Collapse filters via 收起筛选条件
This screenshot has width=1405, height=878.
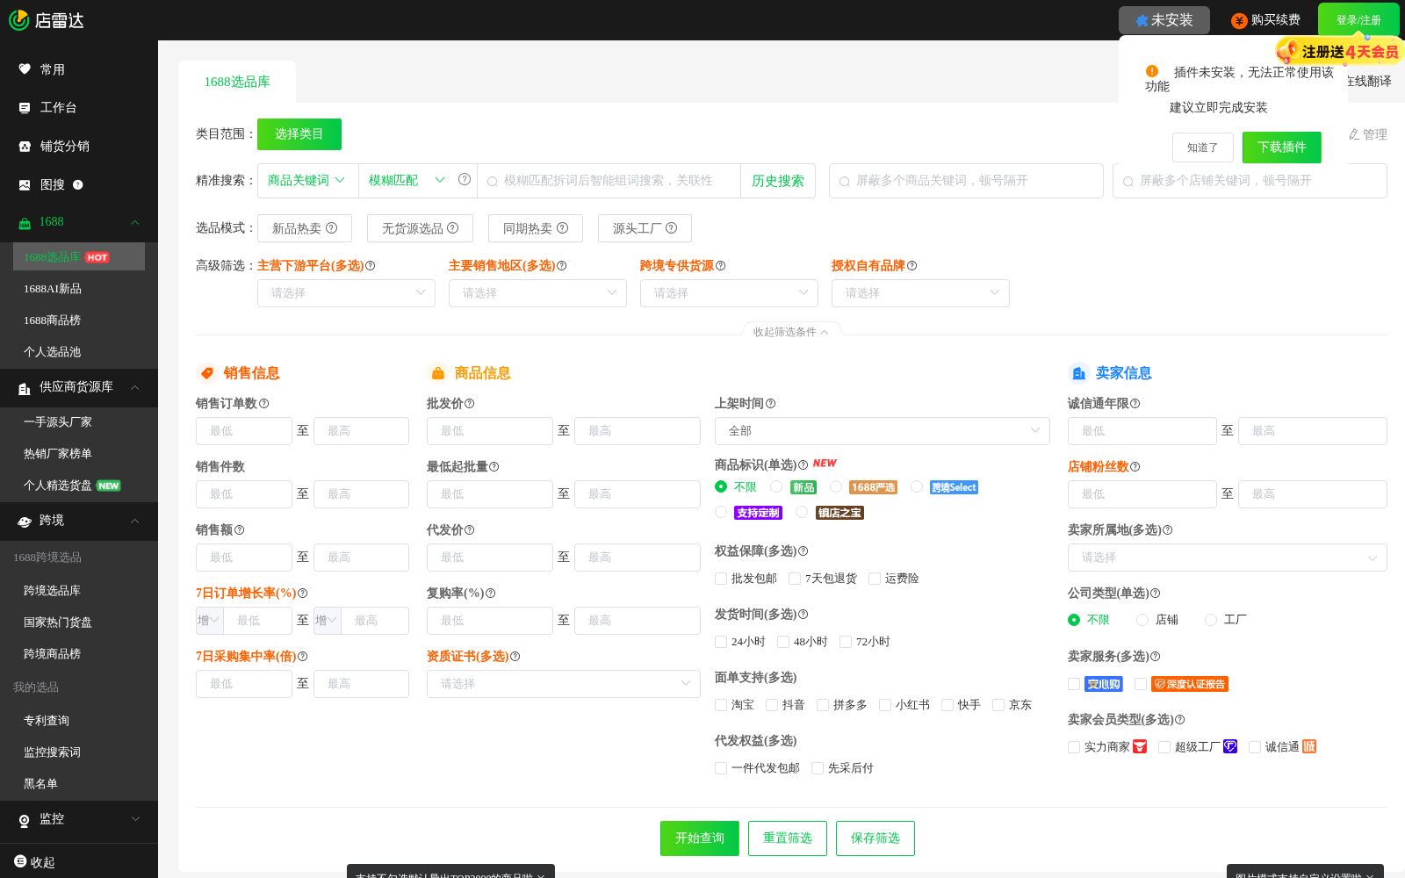coord(791,332)
